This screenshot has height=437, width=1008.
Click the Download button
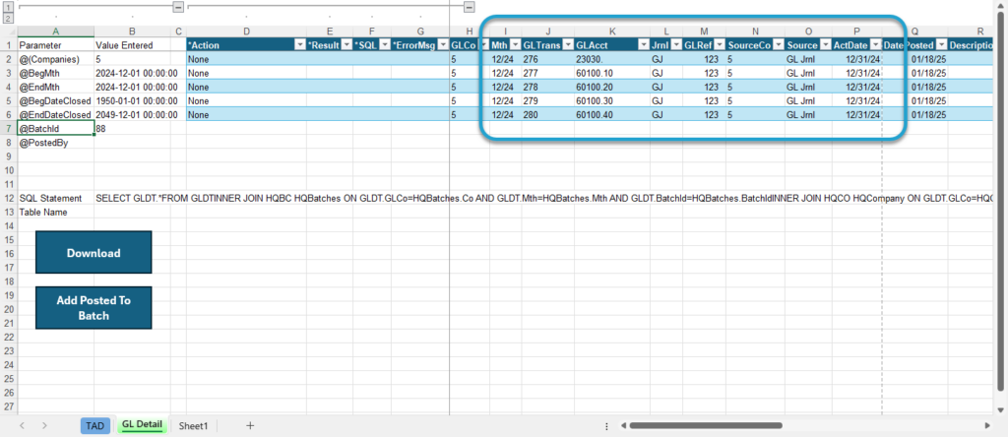[x=94, y=253]
